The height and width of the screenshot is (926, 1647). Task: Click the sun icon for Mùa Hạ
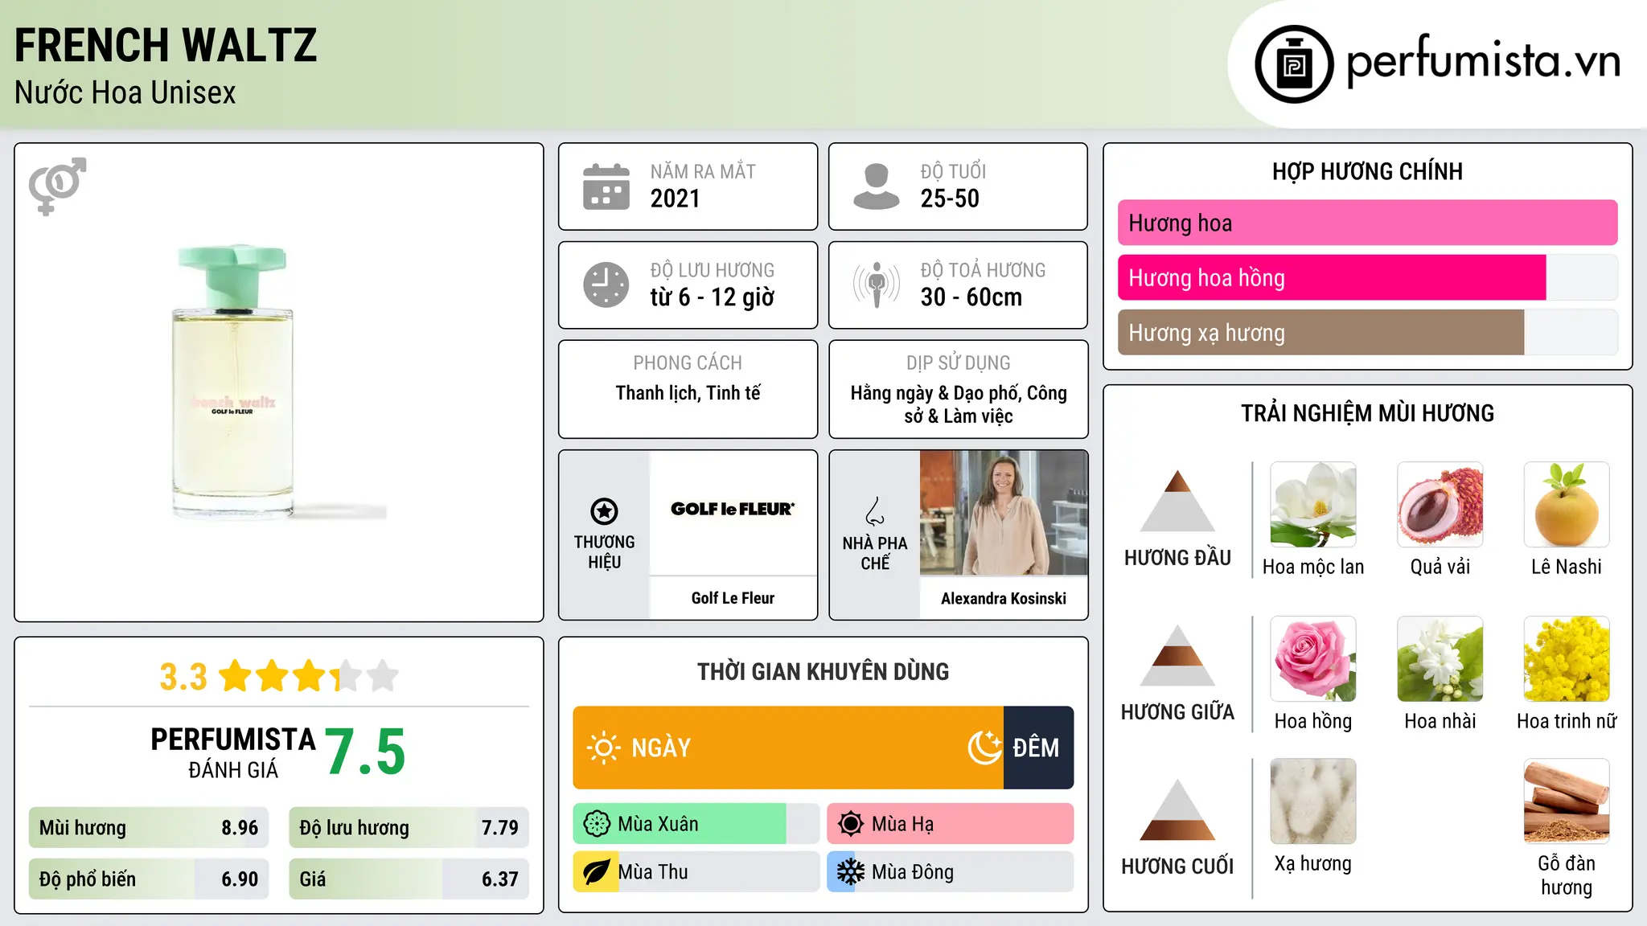tap(851, 824)
